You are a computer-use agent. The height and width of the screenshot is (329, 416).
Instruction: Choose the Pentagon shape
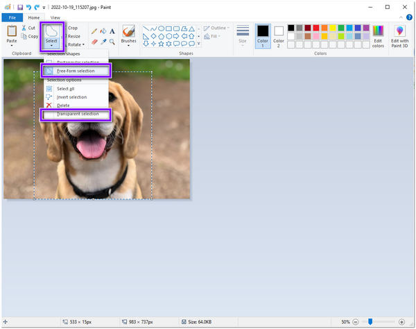161,36
